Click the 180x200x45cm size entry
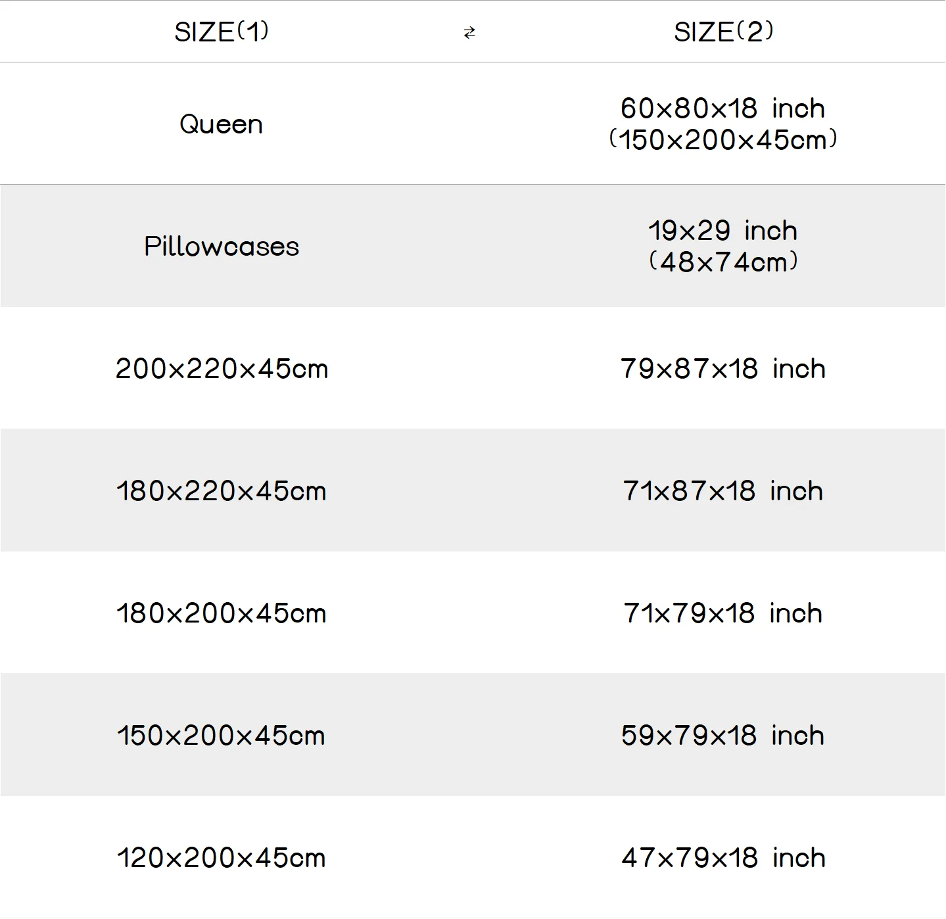 (222, 613)
